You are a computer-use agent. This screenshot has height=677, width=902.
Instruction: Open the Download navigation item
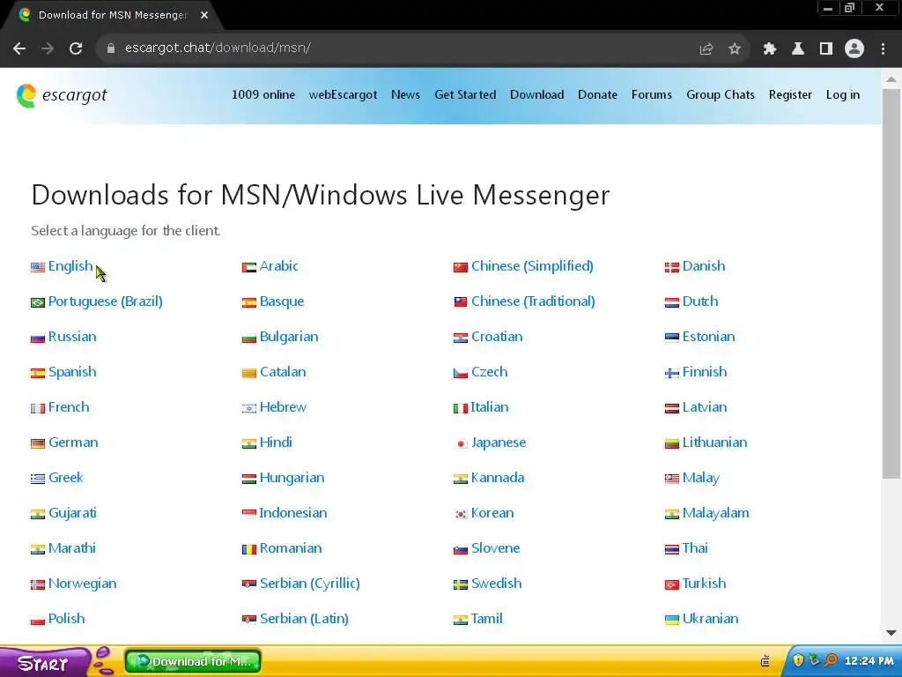(536, 95)
